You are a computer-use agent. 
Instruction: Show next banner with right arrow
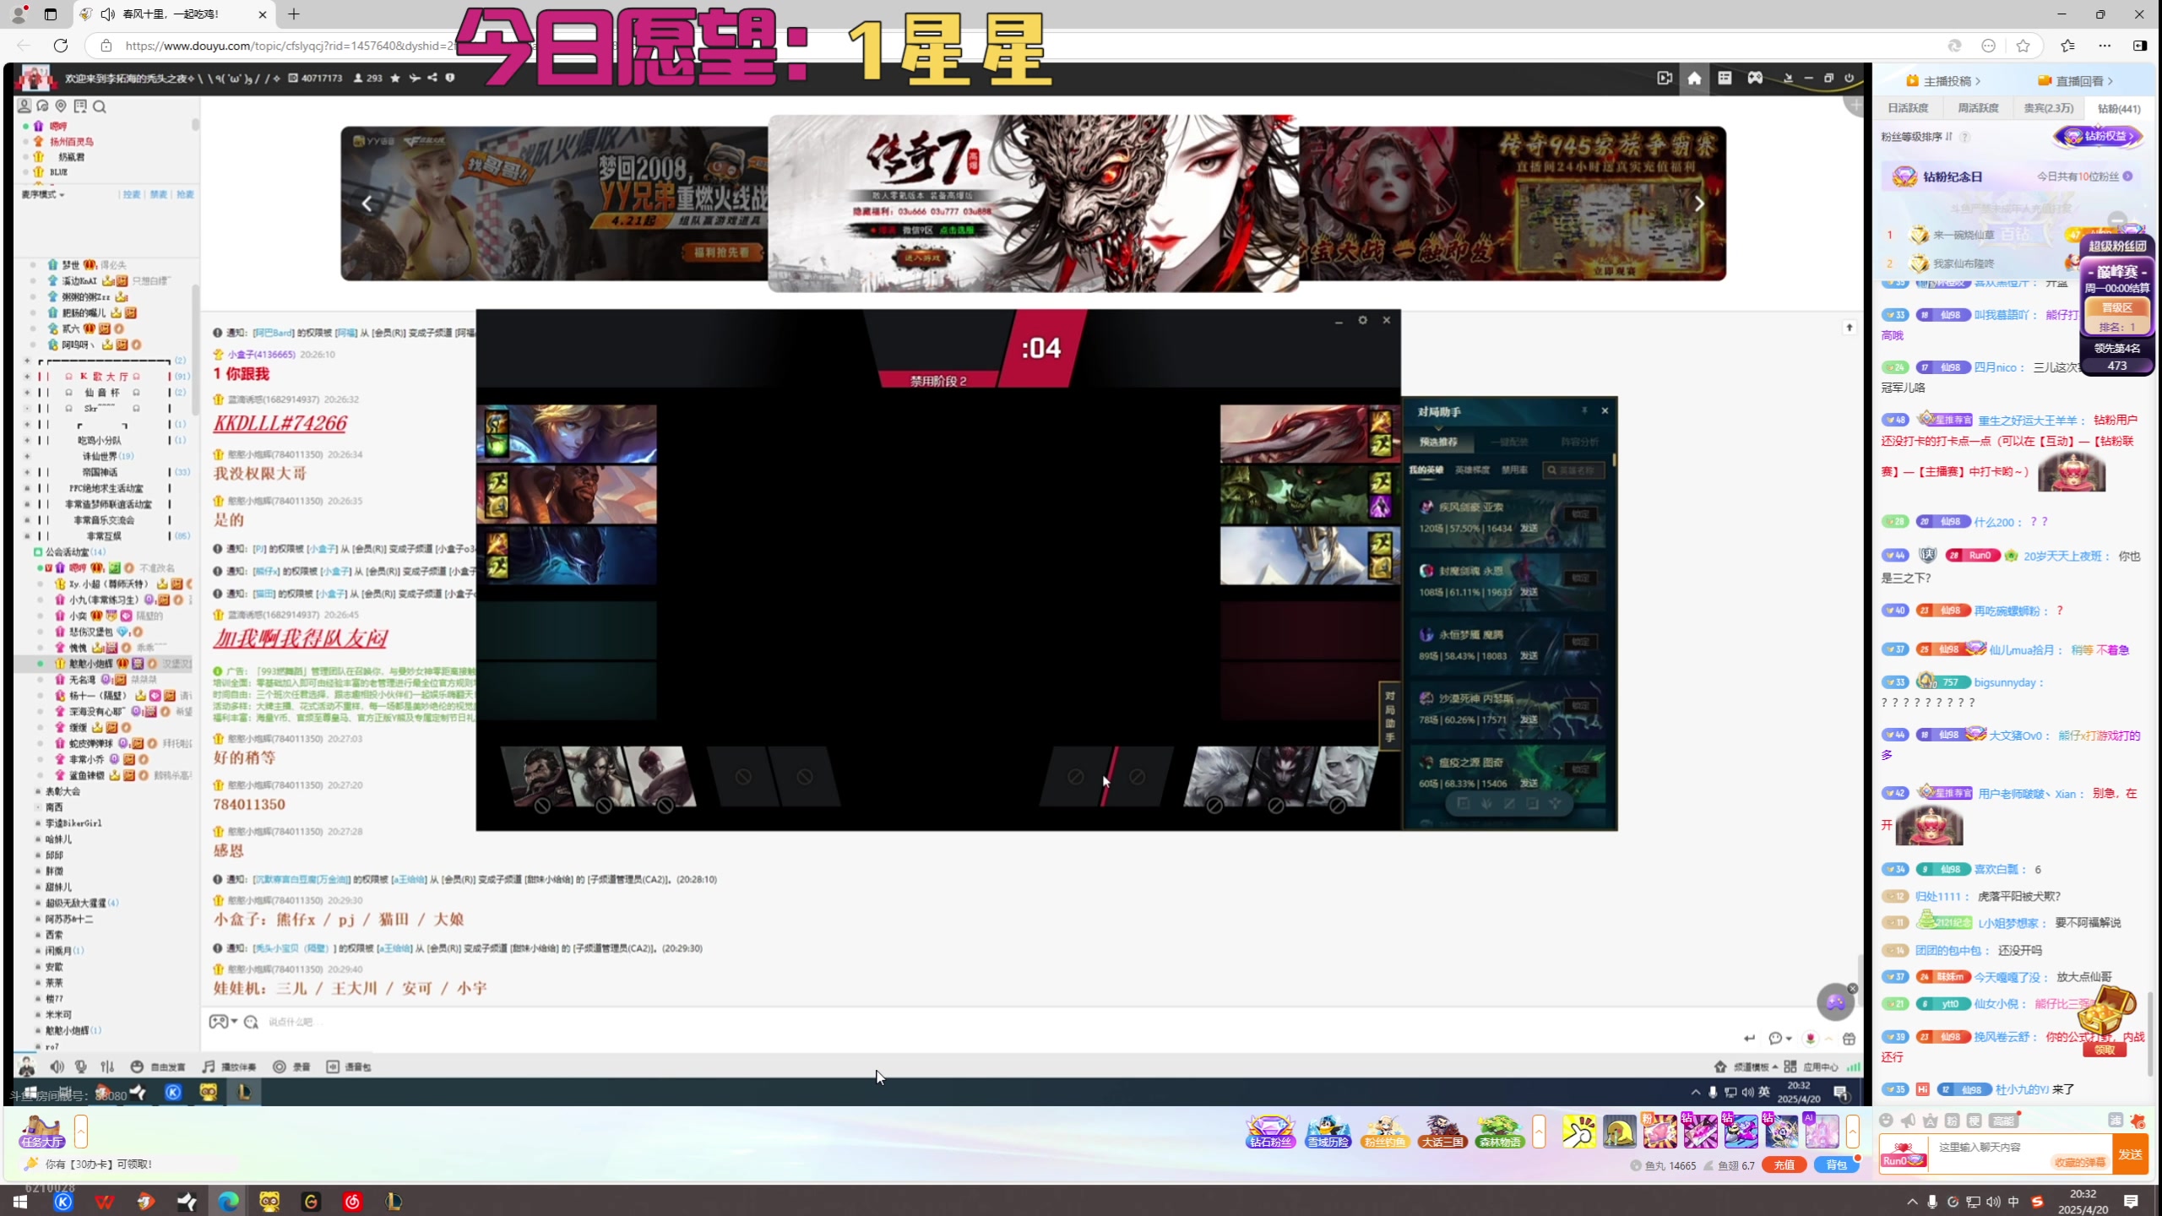point(1699,204)
